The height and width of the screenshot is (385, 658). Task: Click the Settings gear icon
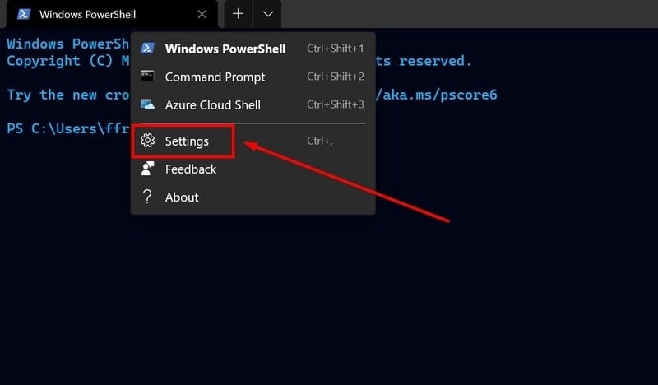pyautogui.click(x=147, y=141)
